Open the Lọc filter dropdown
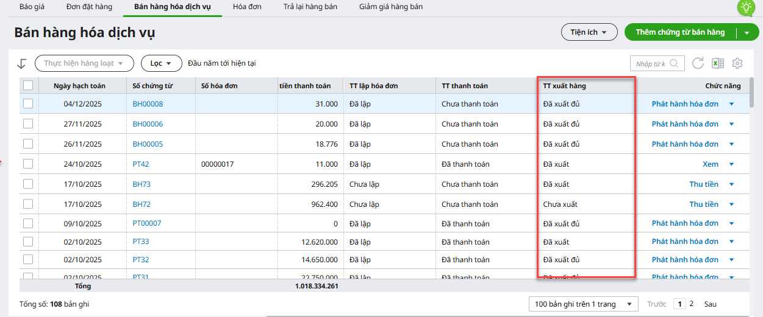763x317 pixels. [161, 63]
